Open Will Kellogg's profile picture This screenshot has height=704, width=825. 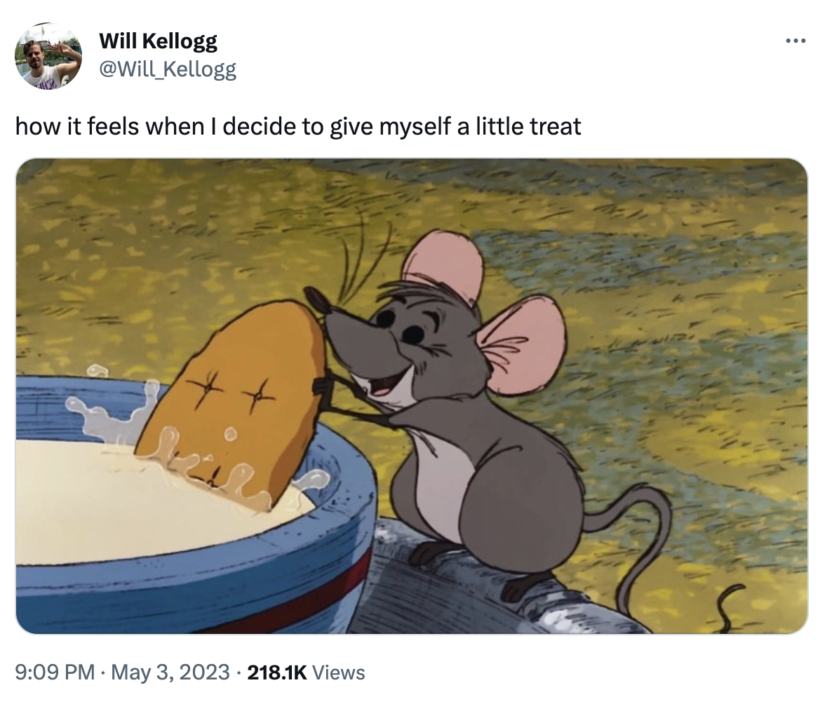[48, 55]
